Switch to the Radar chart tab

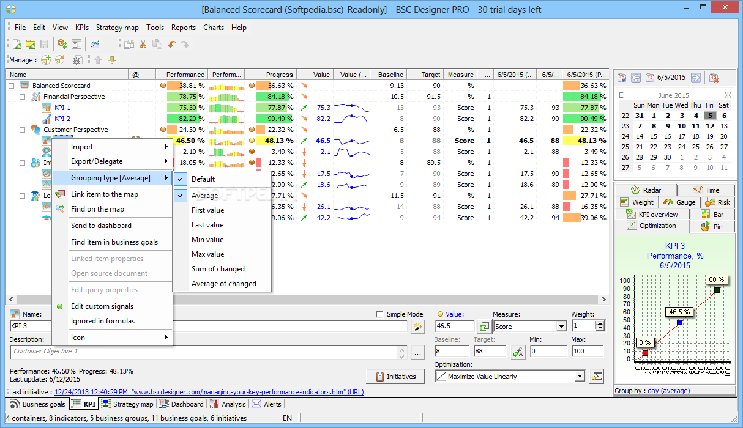point(646,190)
